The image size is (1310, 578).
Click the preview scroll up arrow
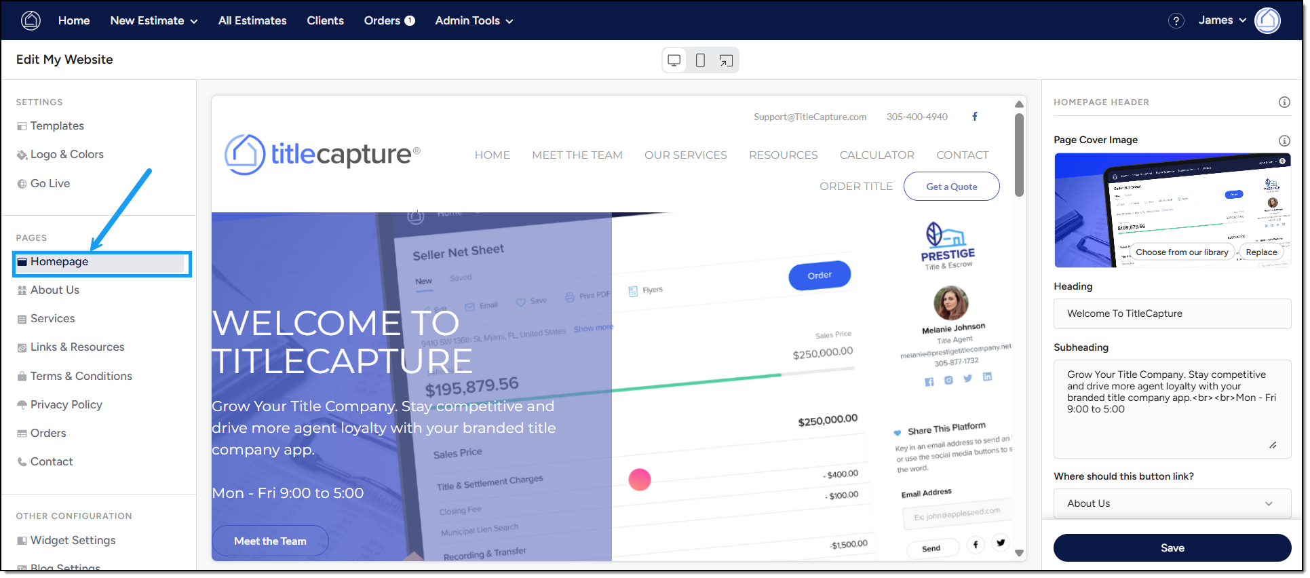pos(1018,104)
